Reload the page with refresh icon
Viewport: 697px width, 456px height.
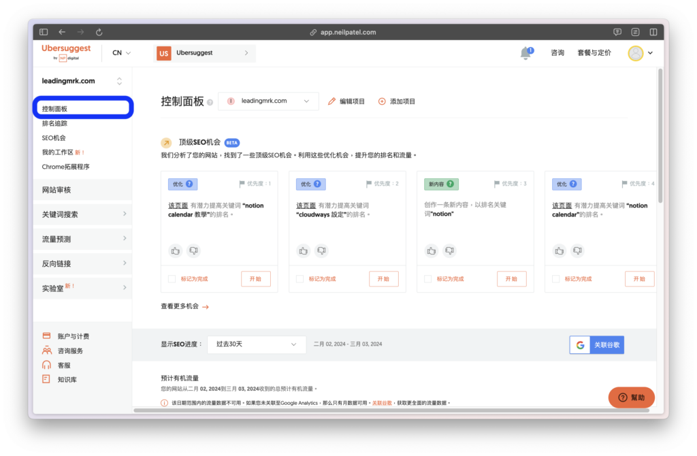tap(99, 32)
